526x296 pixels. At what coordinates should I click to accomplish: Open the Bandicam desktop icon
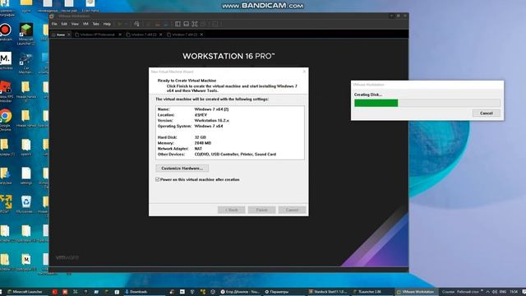6,32
